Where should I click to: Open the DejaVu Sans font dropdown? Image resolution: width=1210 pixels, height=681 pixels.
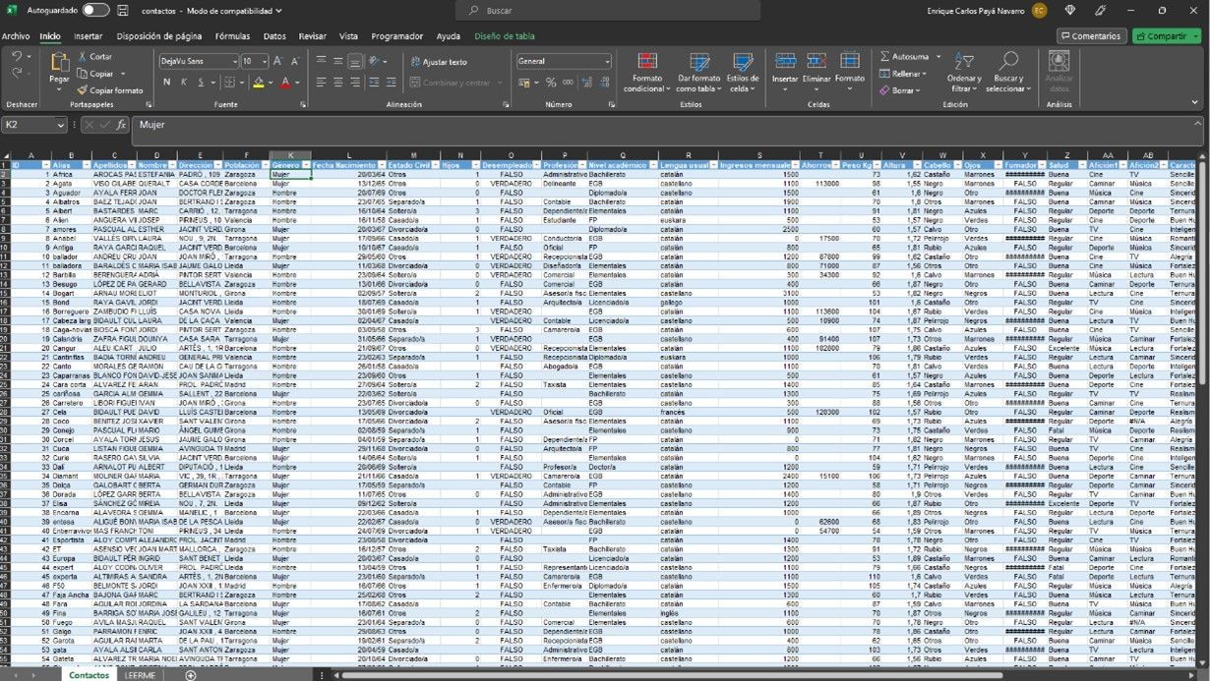click(233, 61)
